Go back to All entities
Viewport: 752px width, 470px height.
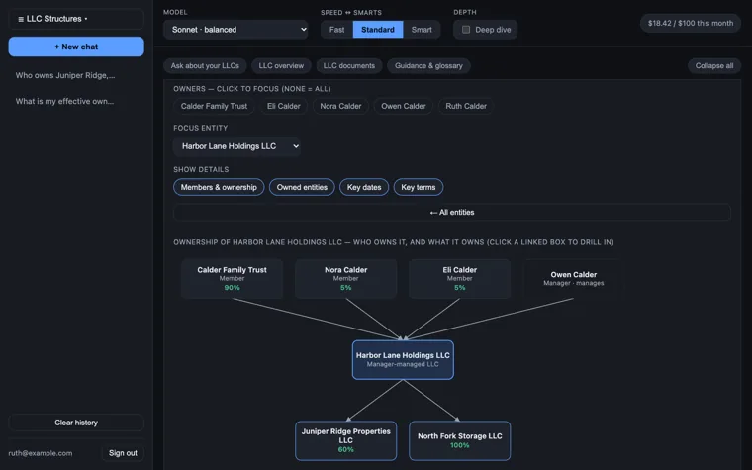[x=452, y=212]
